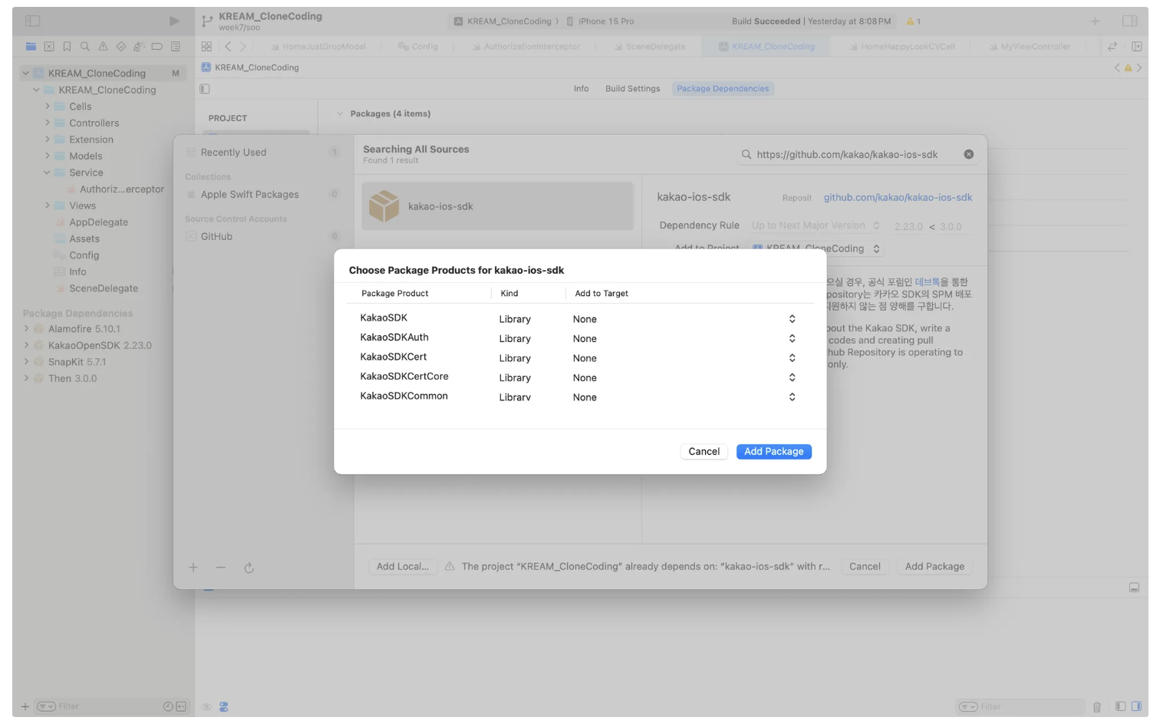Open the github.com/kakao/kakao-ios-sdk link
The height and width of the screenshot is (727, 1160).
[x=898, y=198]
